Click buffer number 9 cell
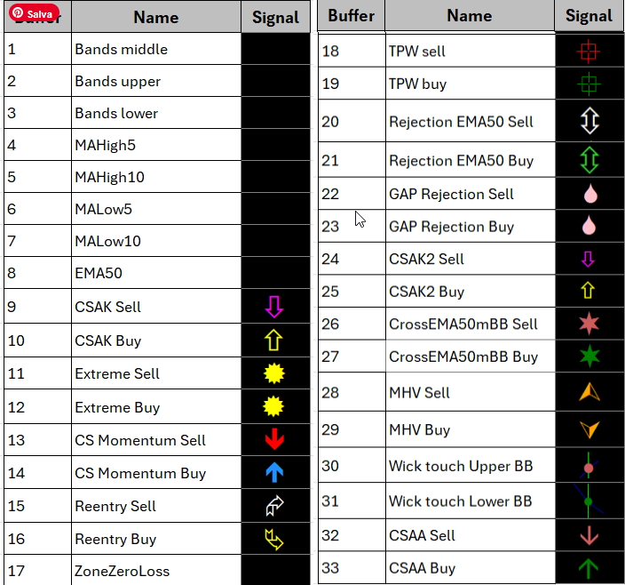The image size is (625, 585). [x=37, y=307]
